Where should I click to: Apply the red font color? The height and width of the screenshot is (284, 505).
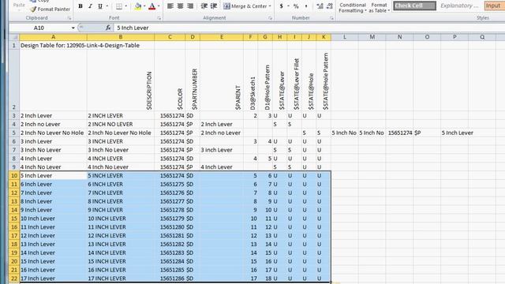click(x=152, y=6)
